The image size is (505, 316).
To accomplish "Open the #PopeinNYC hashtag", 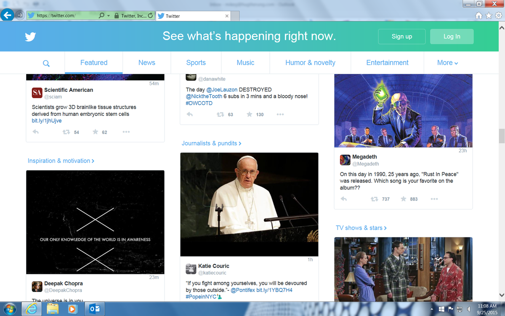I will [x=201, y=297].
